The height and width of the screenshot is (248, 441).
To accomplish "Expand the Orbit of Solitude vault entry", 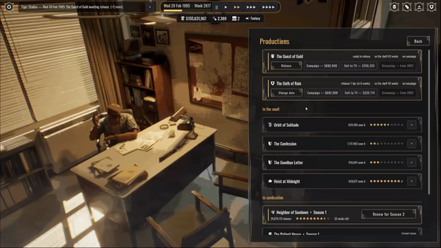I will 412,125.
